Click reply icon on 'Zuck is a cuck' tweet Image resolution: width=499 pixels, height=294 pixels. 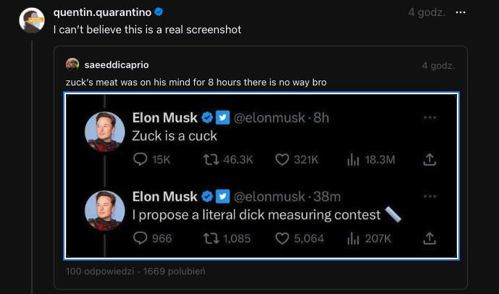coord(141,159)
